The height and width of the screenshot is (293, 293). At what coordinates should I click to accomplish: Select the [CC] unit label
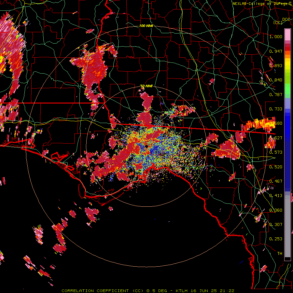[x=278, y=22]
